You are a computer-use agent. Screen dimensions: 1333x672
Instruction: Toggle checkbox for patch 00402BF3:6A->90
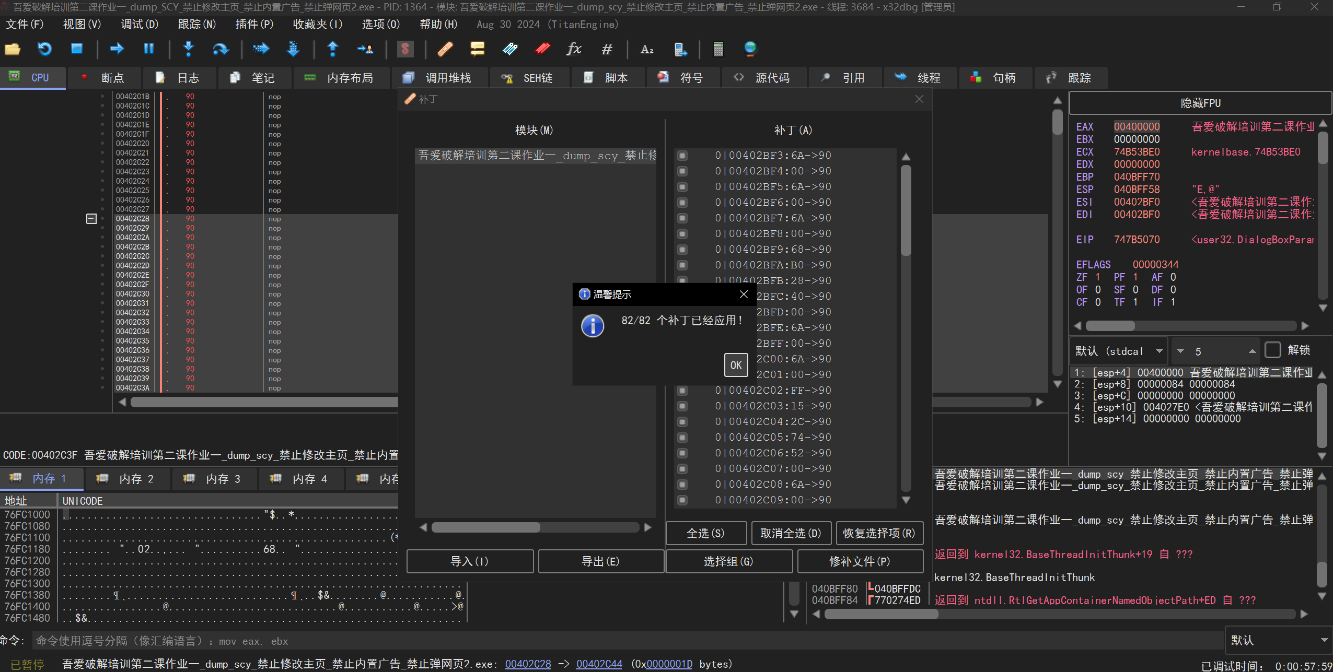(x=682, y=156)
